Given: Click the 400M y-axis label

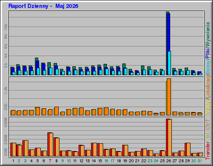Looking at the screenshot, I should click(x=5, y=123).
